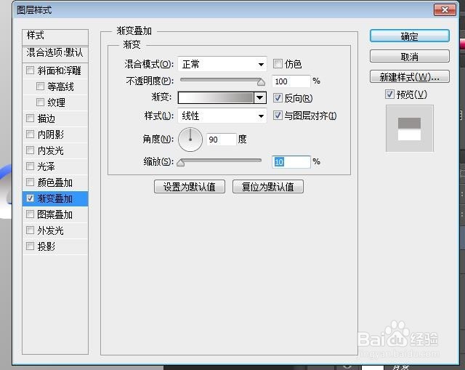Open the gradient picker dropdown arrow
The width and height of the screenshot is (465, 370).
tap(260, 97)
